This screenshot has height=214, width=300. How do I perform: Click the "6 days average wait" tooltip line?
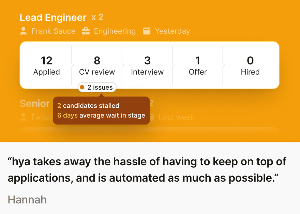[x=101, y=116]
